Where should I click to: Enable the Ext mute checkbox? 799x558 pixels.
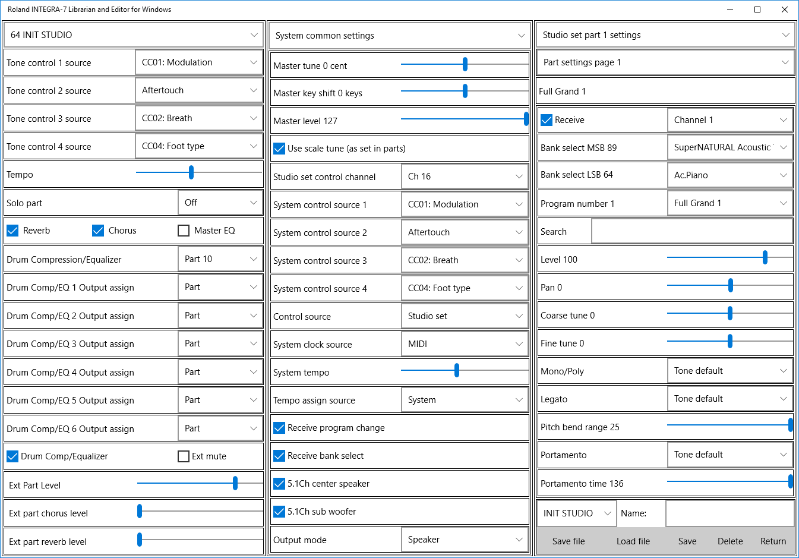click(184, 456)
